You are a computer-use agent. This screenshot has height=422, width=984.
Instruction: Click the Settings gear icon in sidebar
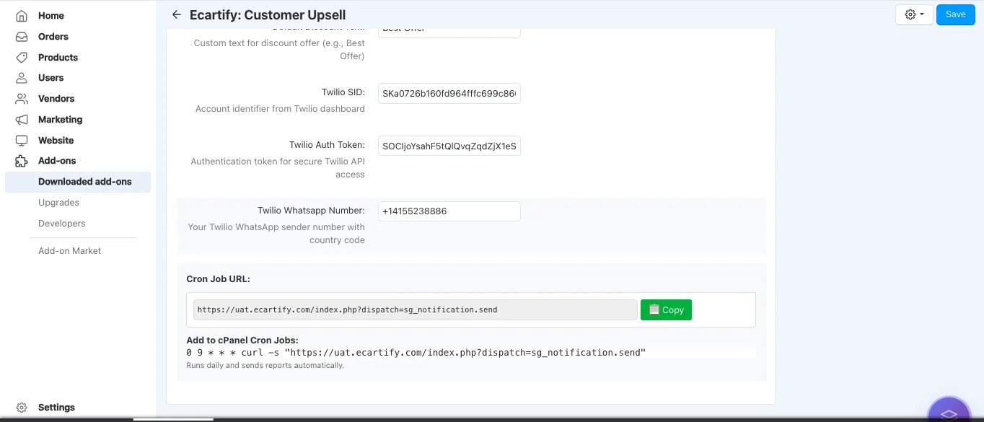point(22,408)
